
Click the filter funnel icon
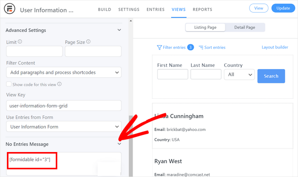coord(159,48)
